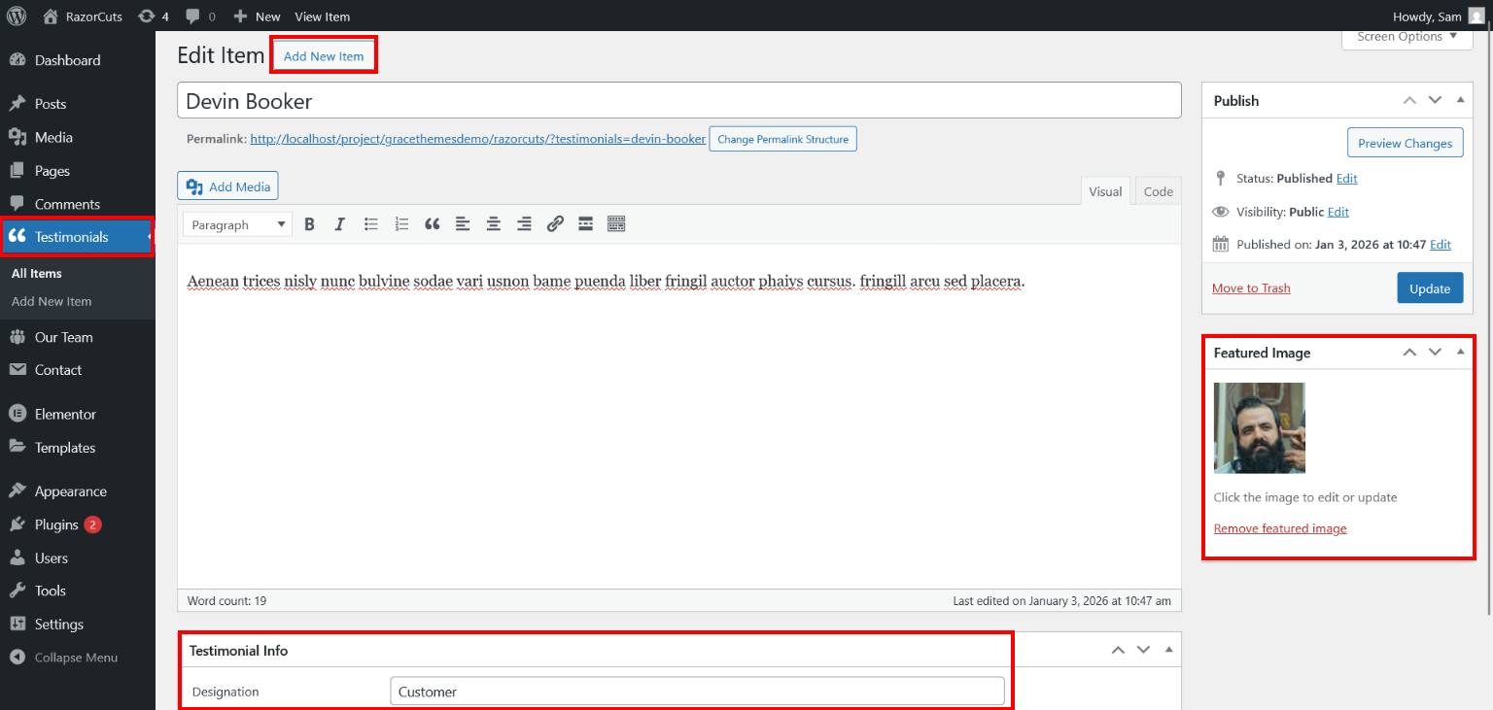Move the Featured Image panel down

(x=1435, y=353)
